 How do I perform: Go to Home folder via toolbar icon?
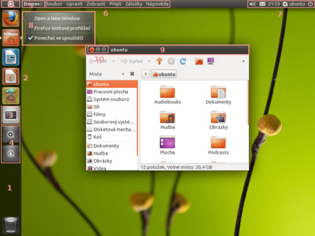pyautogui.click(x=199, y=61)
